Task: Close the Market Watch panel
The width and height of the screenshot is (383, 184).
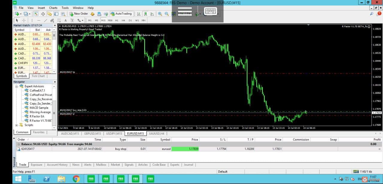Action: [x=54, y=25]
